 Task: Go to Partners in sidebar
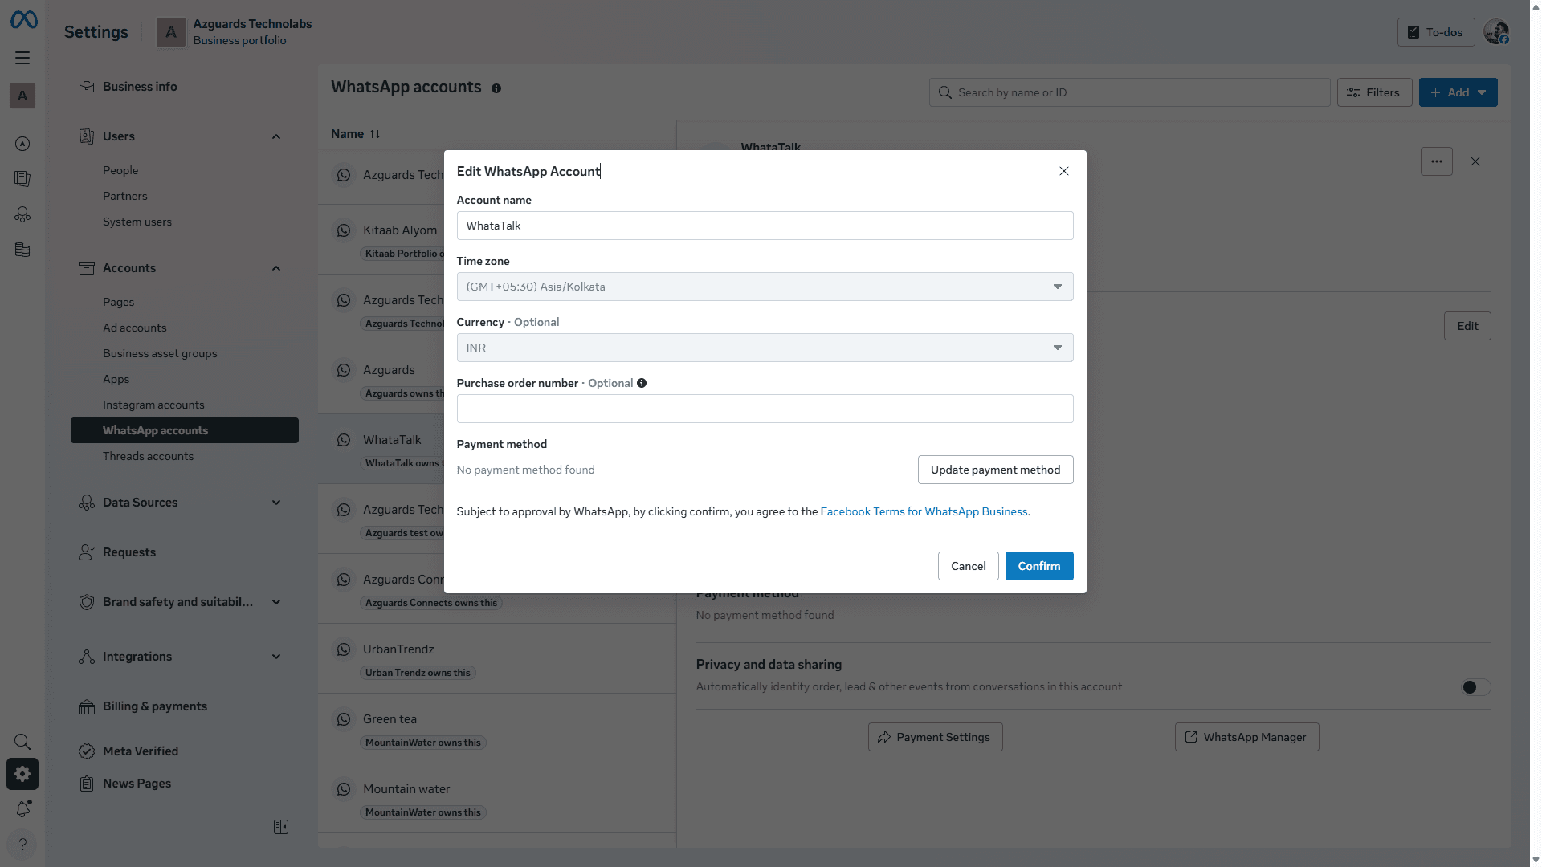[125, 196]
